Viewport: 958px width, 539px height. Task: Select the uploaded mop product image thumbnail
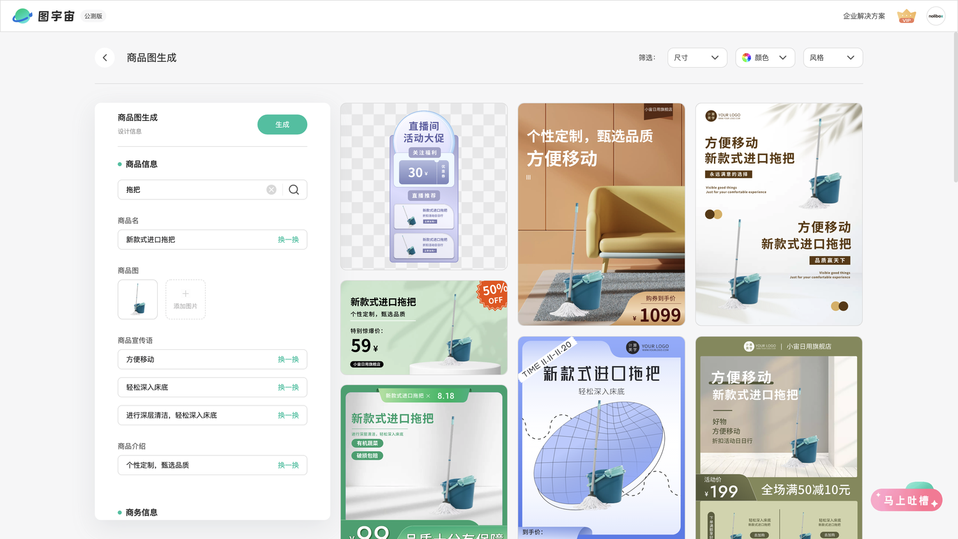137,299
